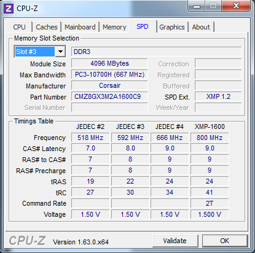This screenshot has height=253, width=255.
Task: Click the JEDEC #4 column header
Action: click(170, 126)
